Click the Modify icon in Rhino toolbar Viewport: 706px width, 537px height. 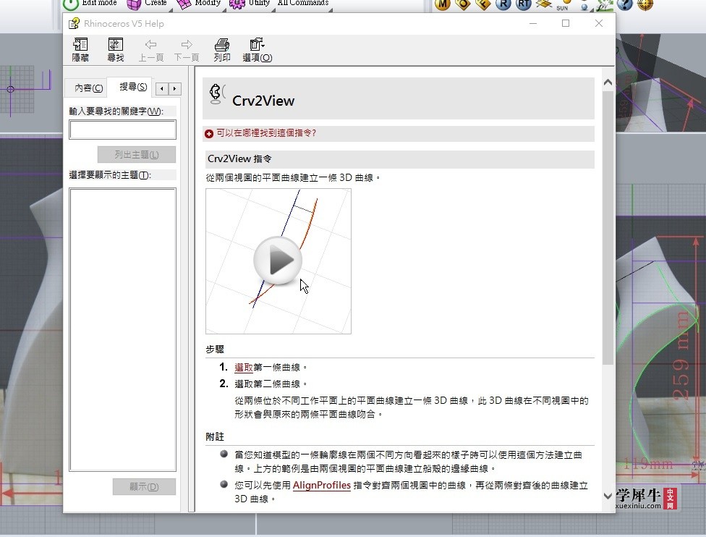[x=184, y=4]
